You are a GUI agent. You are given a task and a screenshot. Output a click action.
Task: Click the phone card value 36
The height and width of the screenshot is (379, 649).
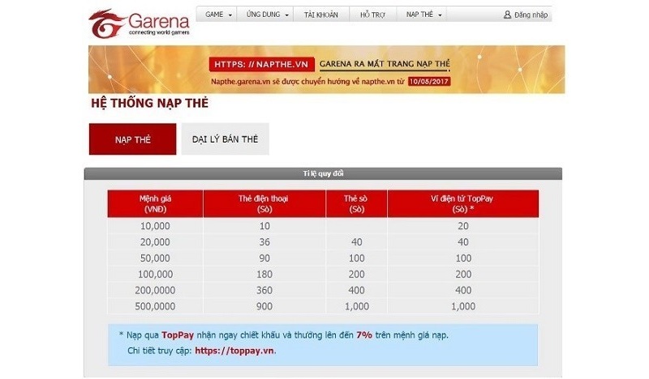tap(264, 242)
